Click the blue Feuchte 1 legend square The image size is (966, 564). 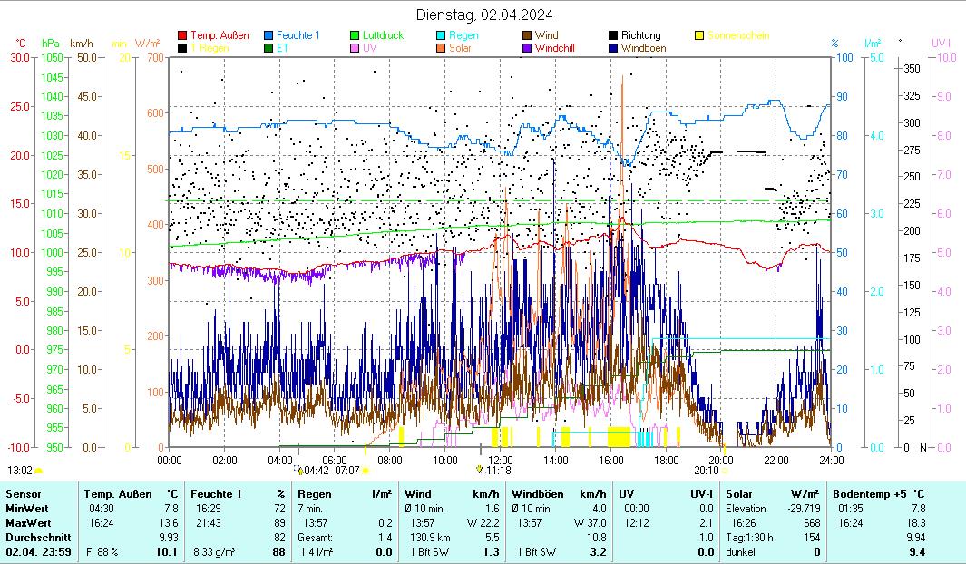pos(268,35)
